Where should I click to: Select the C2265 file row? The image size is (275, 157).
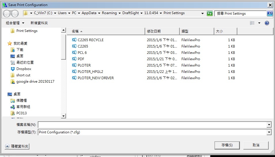click(153, 46)
